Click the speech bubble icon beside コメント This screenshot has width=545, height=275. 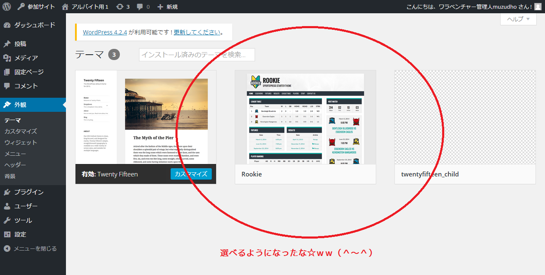tap(7, 86)
